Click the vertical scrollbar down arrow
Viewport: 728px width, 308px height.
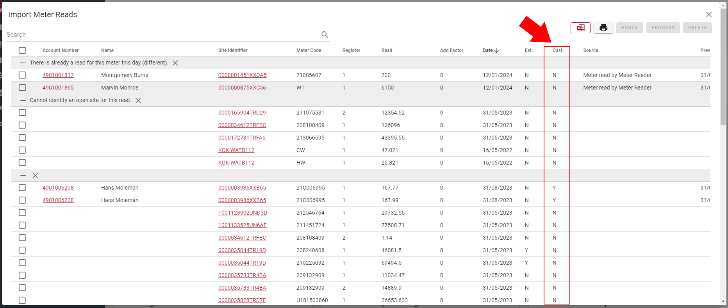pos(723,301)
